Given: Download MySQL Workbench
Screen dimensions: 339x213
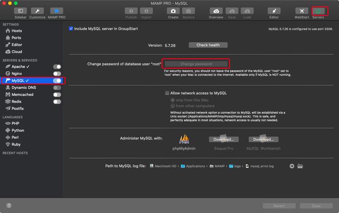Looking at the screenshot, I should [x=264, y=140].
